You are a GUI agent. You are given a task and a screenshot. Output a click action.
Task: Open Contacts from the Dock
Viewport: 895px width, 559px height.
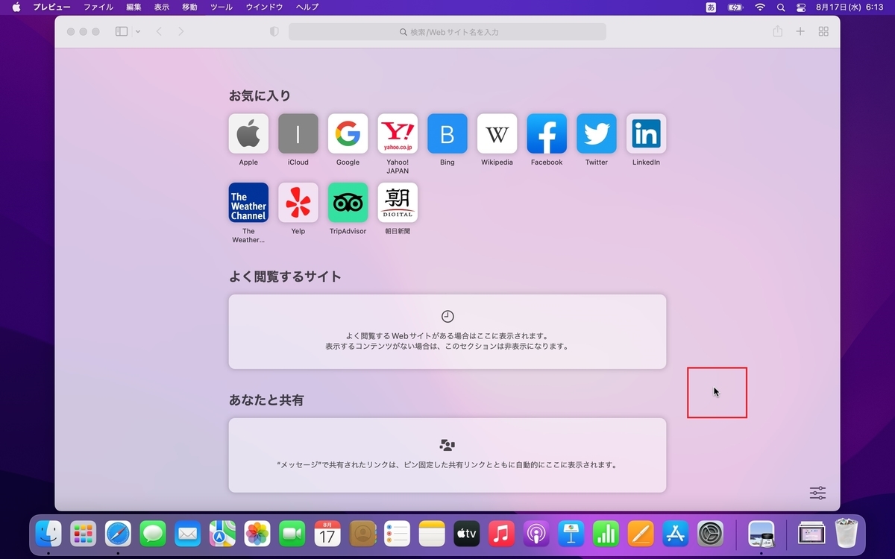point(362,533)
